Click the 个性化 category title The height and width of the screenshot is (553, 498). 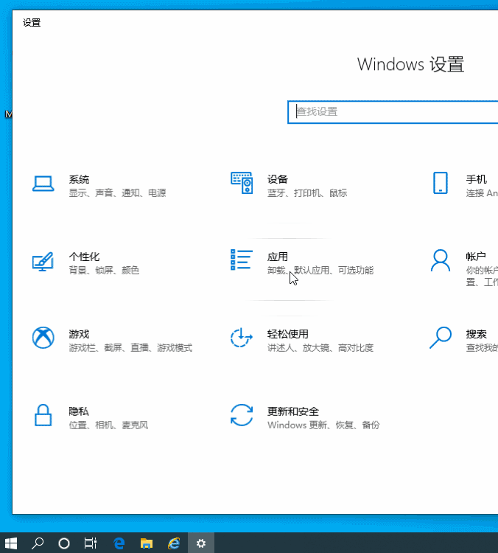(x=84, y=257)
